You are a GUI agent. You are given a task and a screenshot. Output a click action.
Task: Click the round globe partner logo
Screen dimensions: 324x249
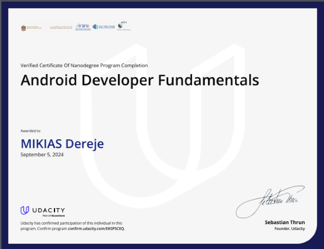tap(124, 26)
